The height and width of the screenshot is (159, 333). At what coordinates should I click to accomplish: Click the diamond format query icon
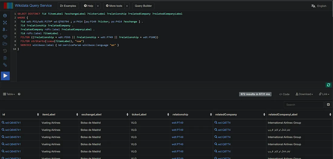point(5,37)
